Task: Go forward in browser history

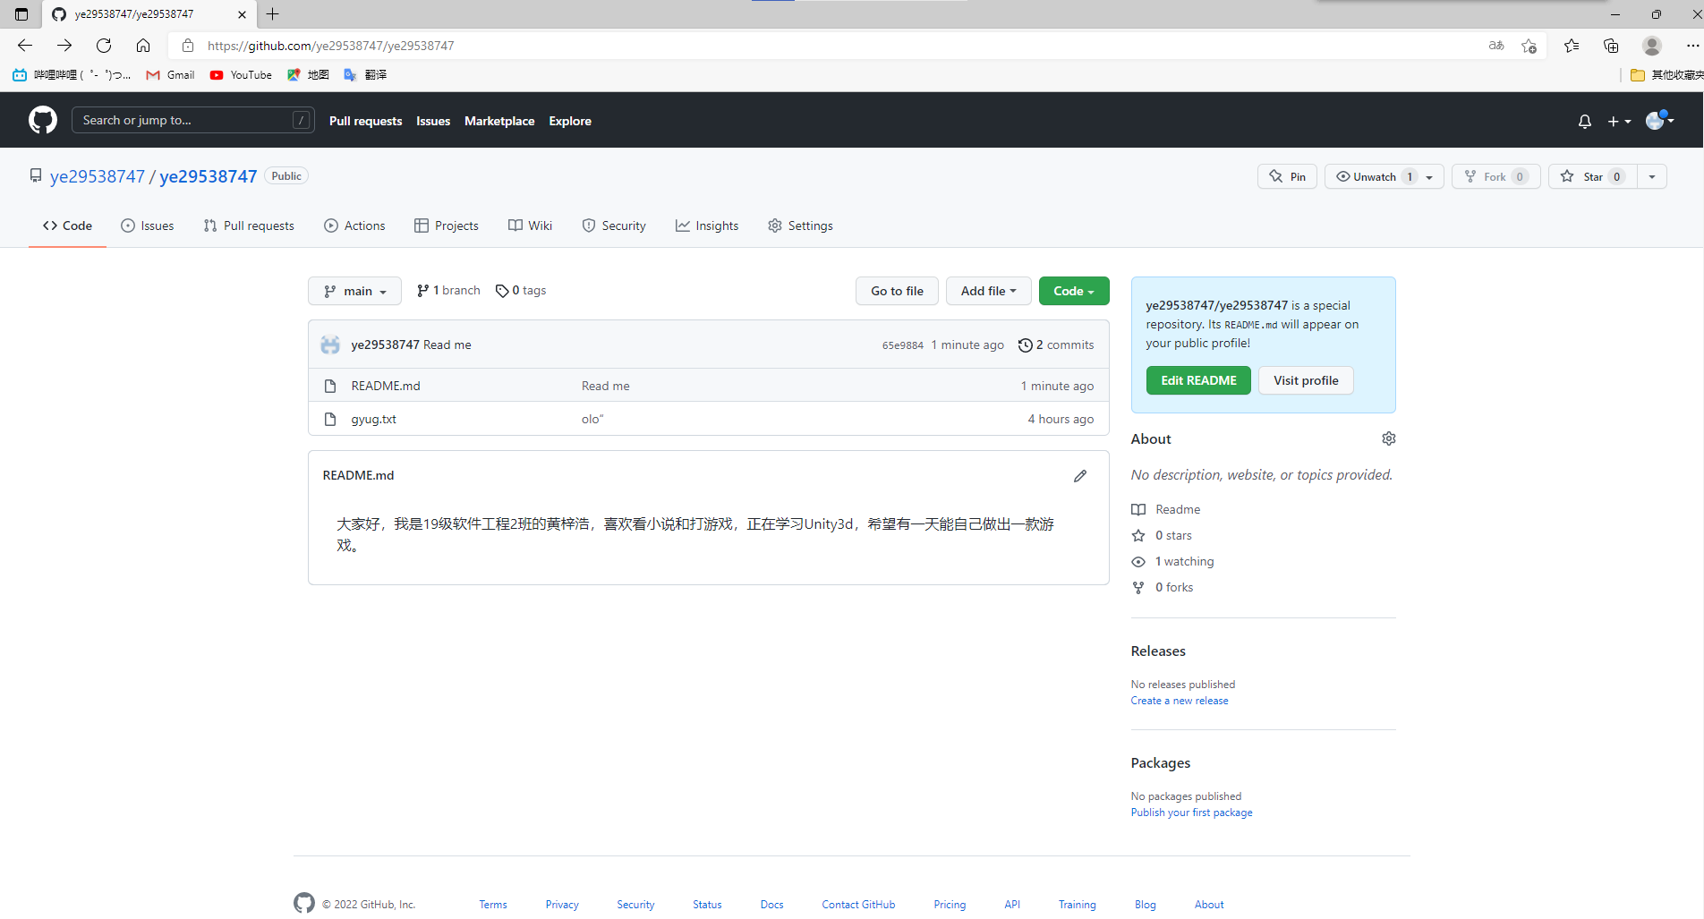Action: (64, 46)
